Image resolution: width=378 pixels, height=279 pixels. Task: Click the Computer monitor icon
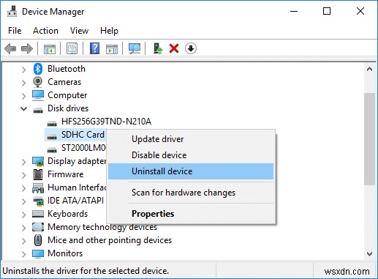tap(38, 95)
